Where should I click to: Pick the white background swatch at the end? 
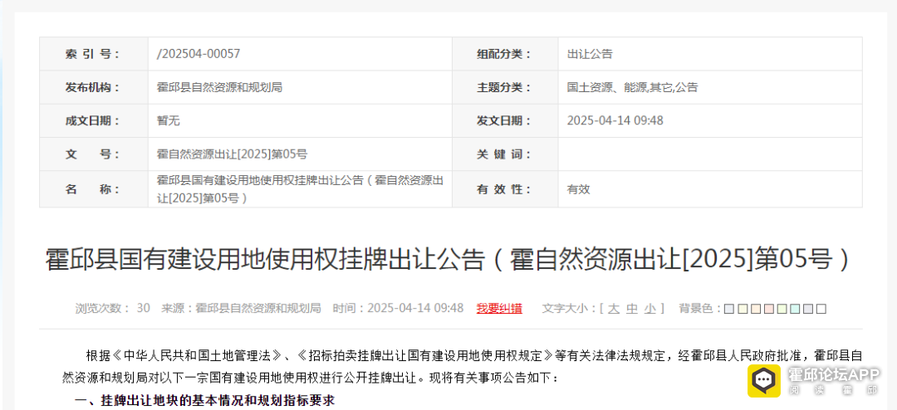pos(821,310)
